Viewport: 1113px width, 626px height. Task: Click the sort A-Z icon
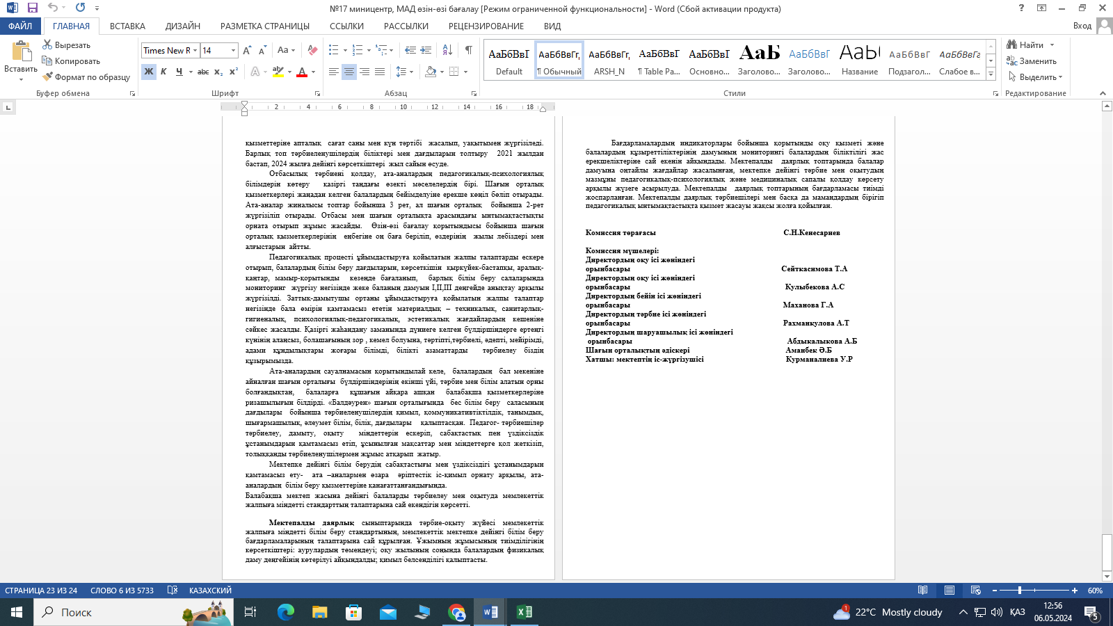click(x=447, y=50)
